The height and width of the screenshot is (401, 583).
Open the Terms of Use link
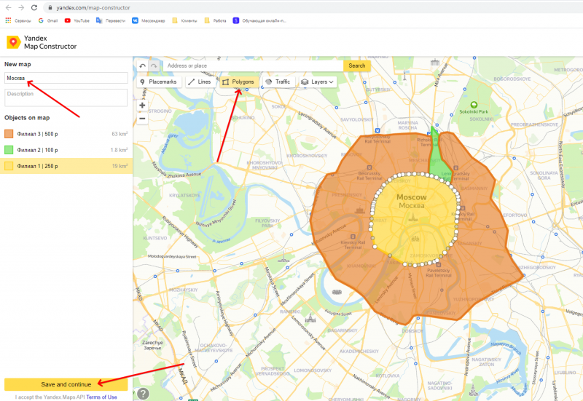102,397
